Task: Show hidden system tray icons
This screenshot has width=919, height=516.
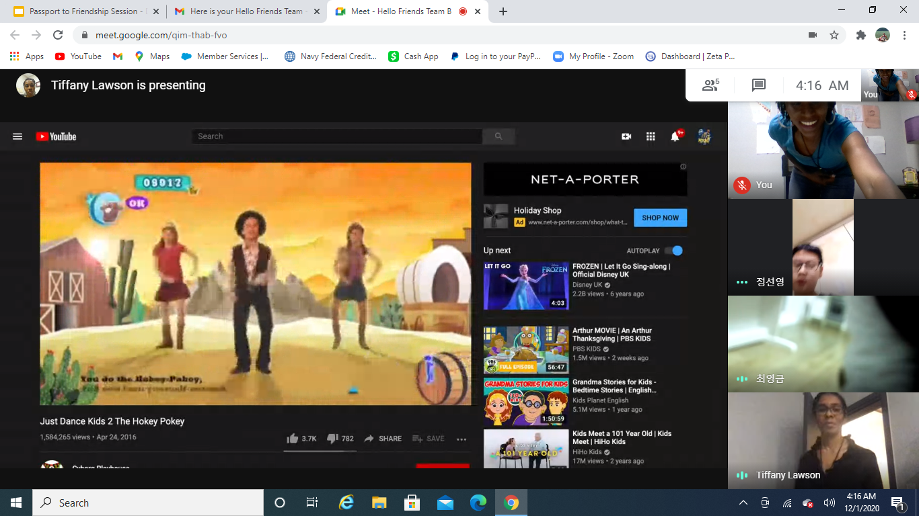Action: 743,503
